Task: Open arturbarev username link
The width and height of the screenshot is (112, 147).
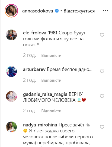Action: (x=34, y=70)
